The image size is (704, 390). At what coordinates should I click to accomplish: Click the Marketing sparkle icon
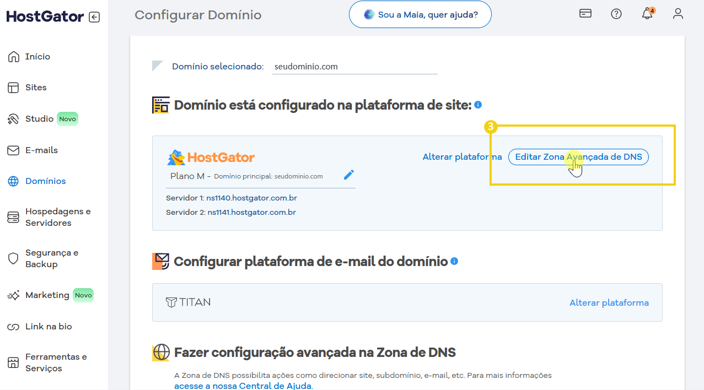click(x=13, y=295)
